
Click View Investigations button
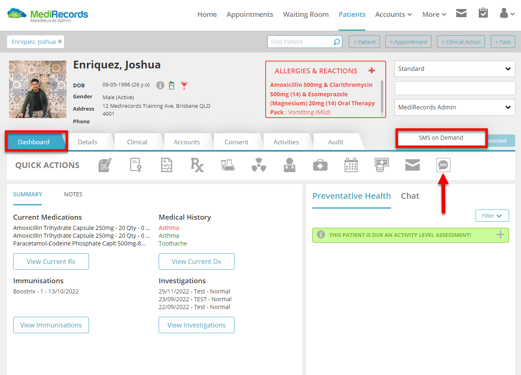click(196, 325)
